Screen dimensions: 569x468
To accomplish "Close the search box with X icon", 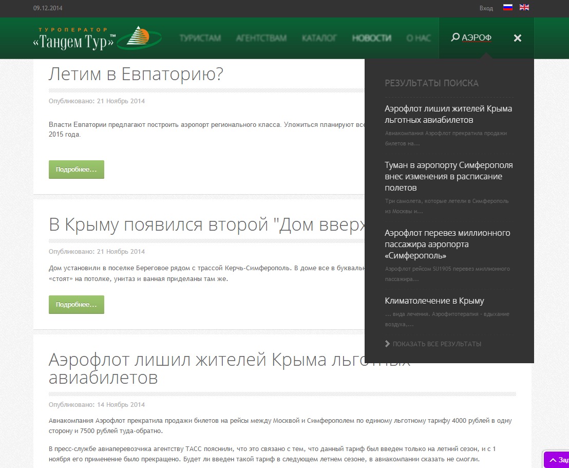I will pyautogui.click(x=518, y=38).
